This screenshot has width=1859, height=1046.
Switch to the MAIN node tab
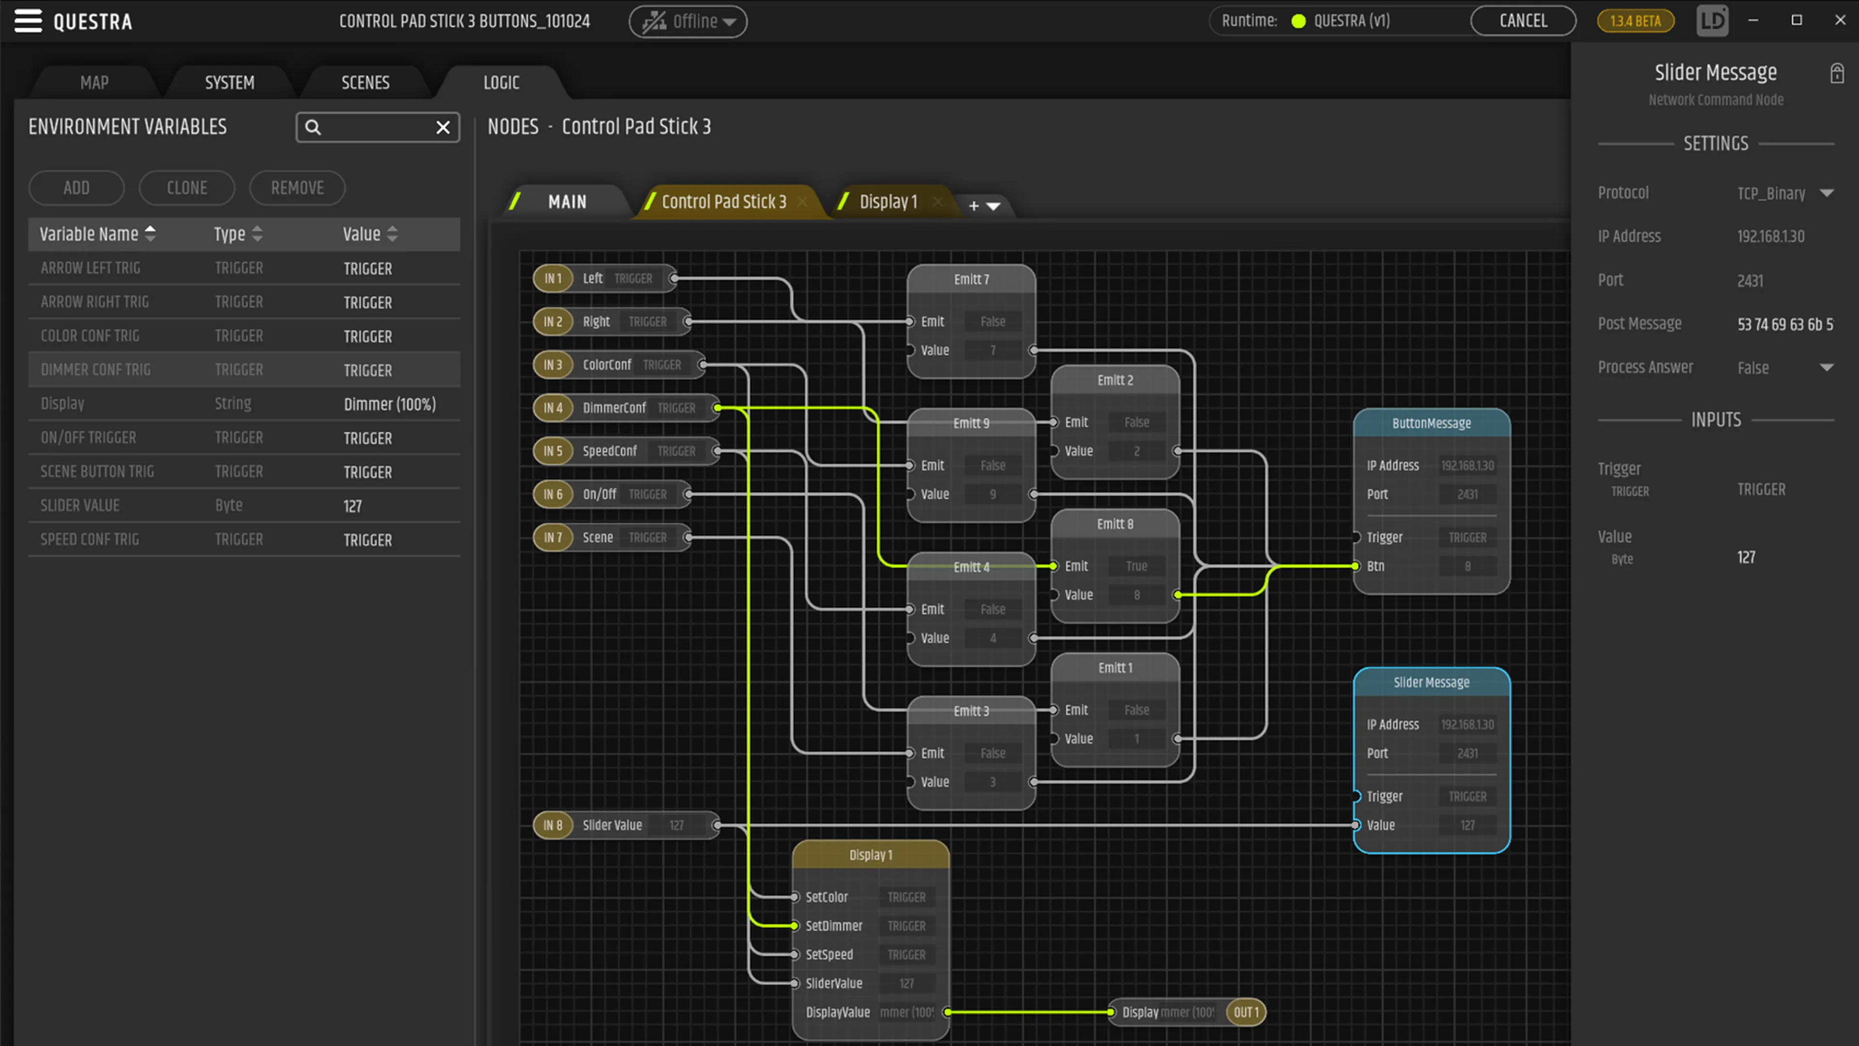pyautogui.click(x=566, y=202)
